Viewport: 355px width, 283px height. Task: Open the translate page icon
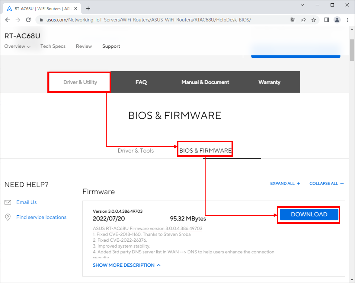293,20
